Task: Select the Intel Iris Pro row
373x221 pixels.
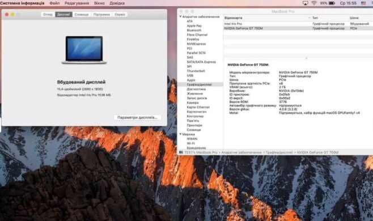Action: (x=298, y=24)
